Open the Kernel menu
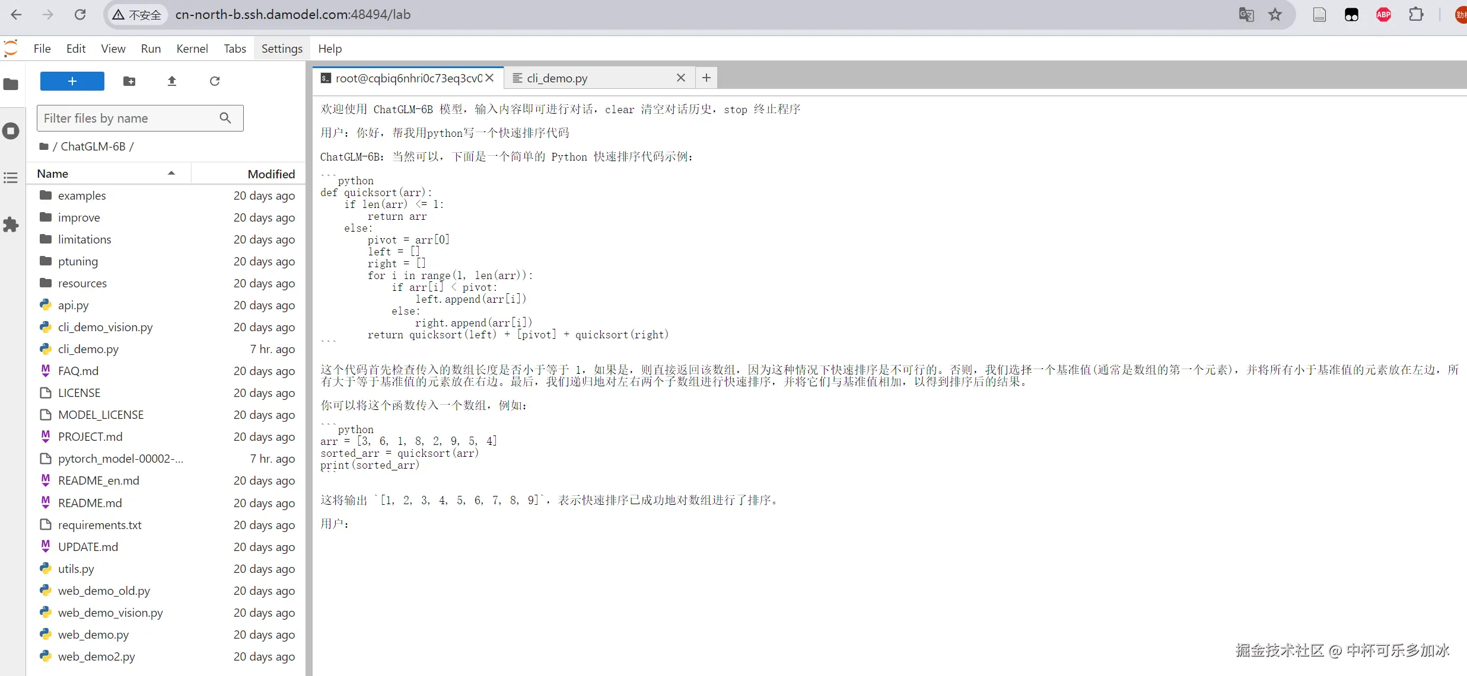The height and width of the screenshot is (676, 1467). click(192, 49)
